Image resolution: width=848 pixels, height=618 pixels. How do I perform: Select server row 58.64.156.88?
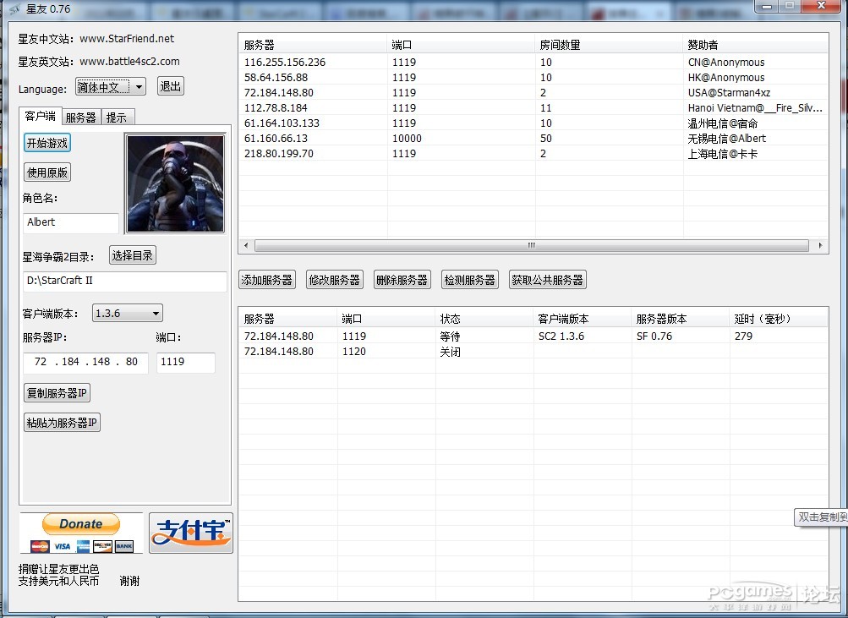533,77
